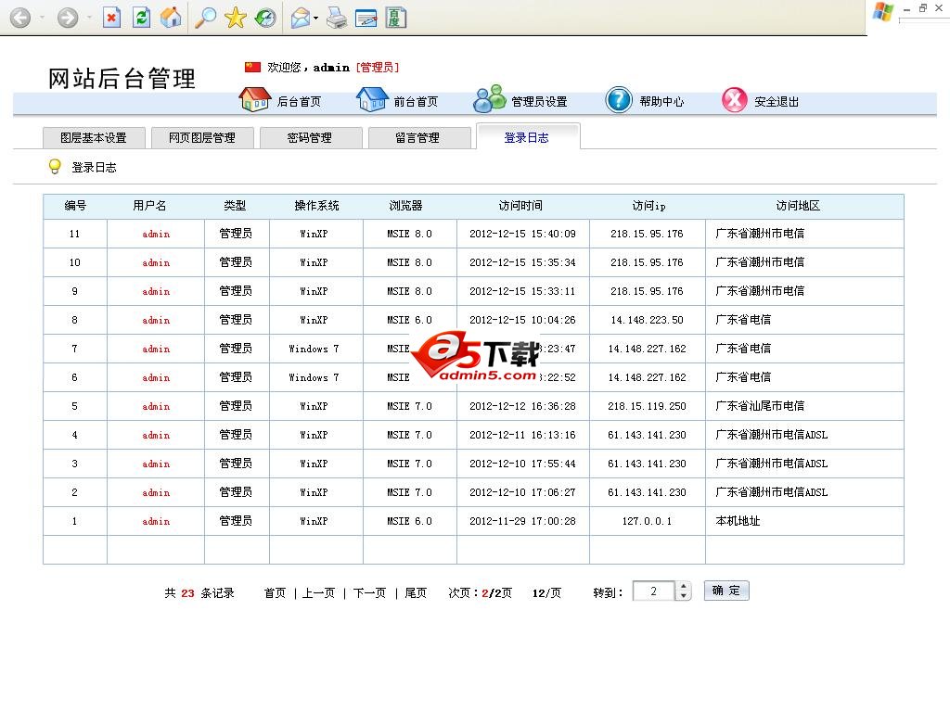Go to 首页 first page link
Viewport: 950px width, 712px height.
point(275,592)
